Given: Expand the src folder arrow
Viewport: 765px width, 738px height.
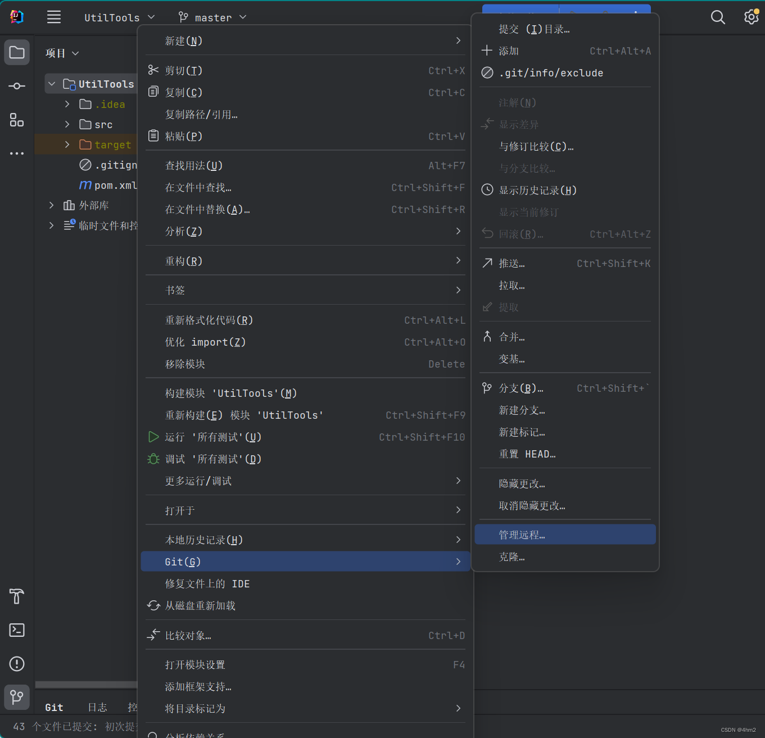Looking at the screenshot, I should [67, 124].
